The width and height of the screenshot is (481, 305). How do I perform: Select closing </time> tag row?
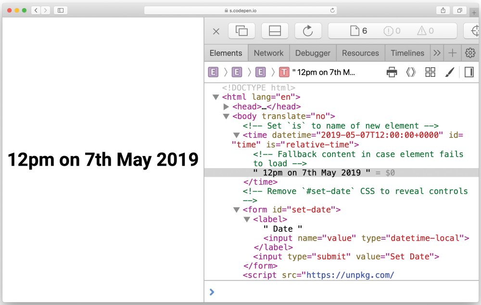260,182
